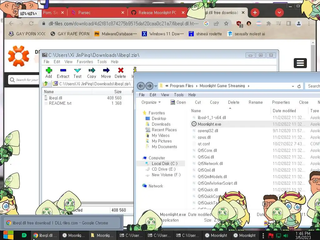Screen dimensions: 320x240
Task: Click the volume icon in system tray
Action: [x=286, y=236]
